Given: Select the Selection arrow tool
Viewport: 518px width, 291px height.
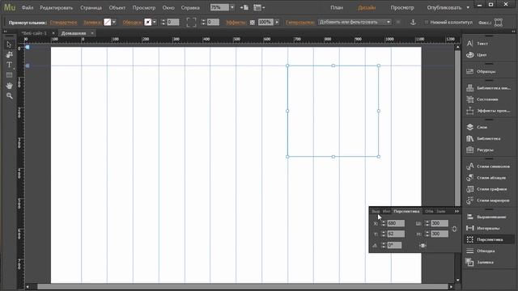Looking at the screenshot, I should tap(9, 44).
